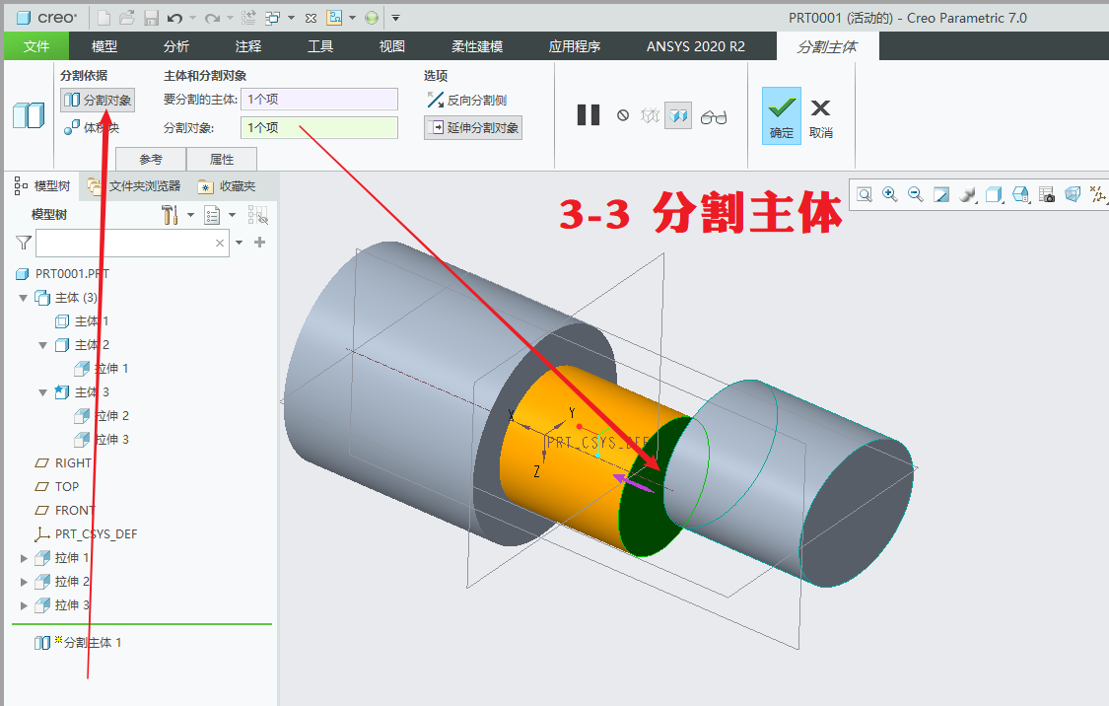Click the plus icon beside tree search
The height and width of the screenshot is (706, 1109).
pos(259,243)
